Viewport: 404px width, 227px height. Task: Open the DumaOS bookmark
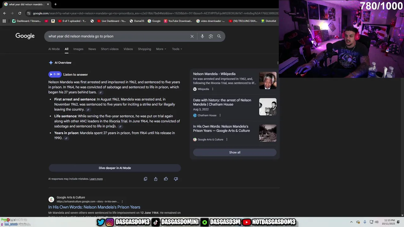[137, 21]
